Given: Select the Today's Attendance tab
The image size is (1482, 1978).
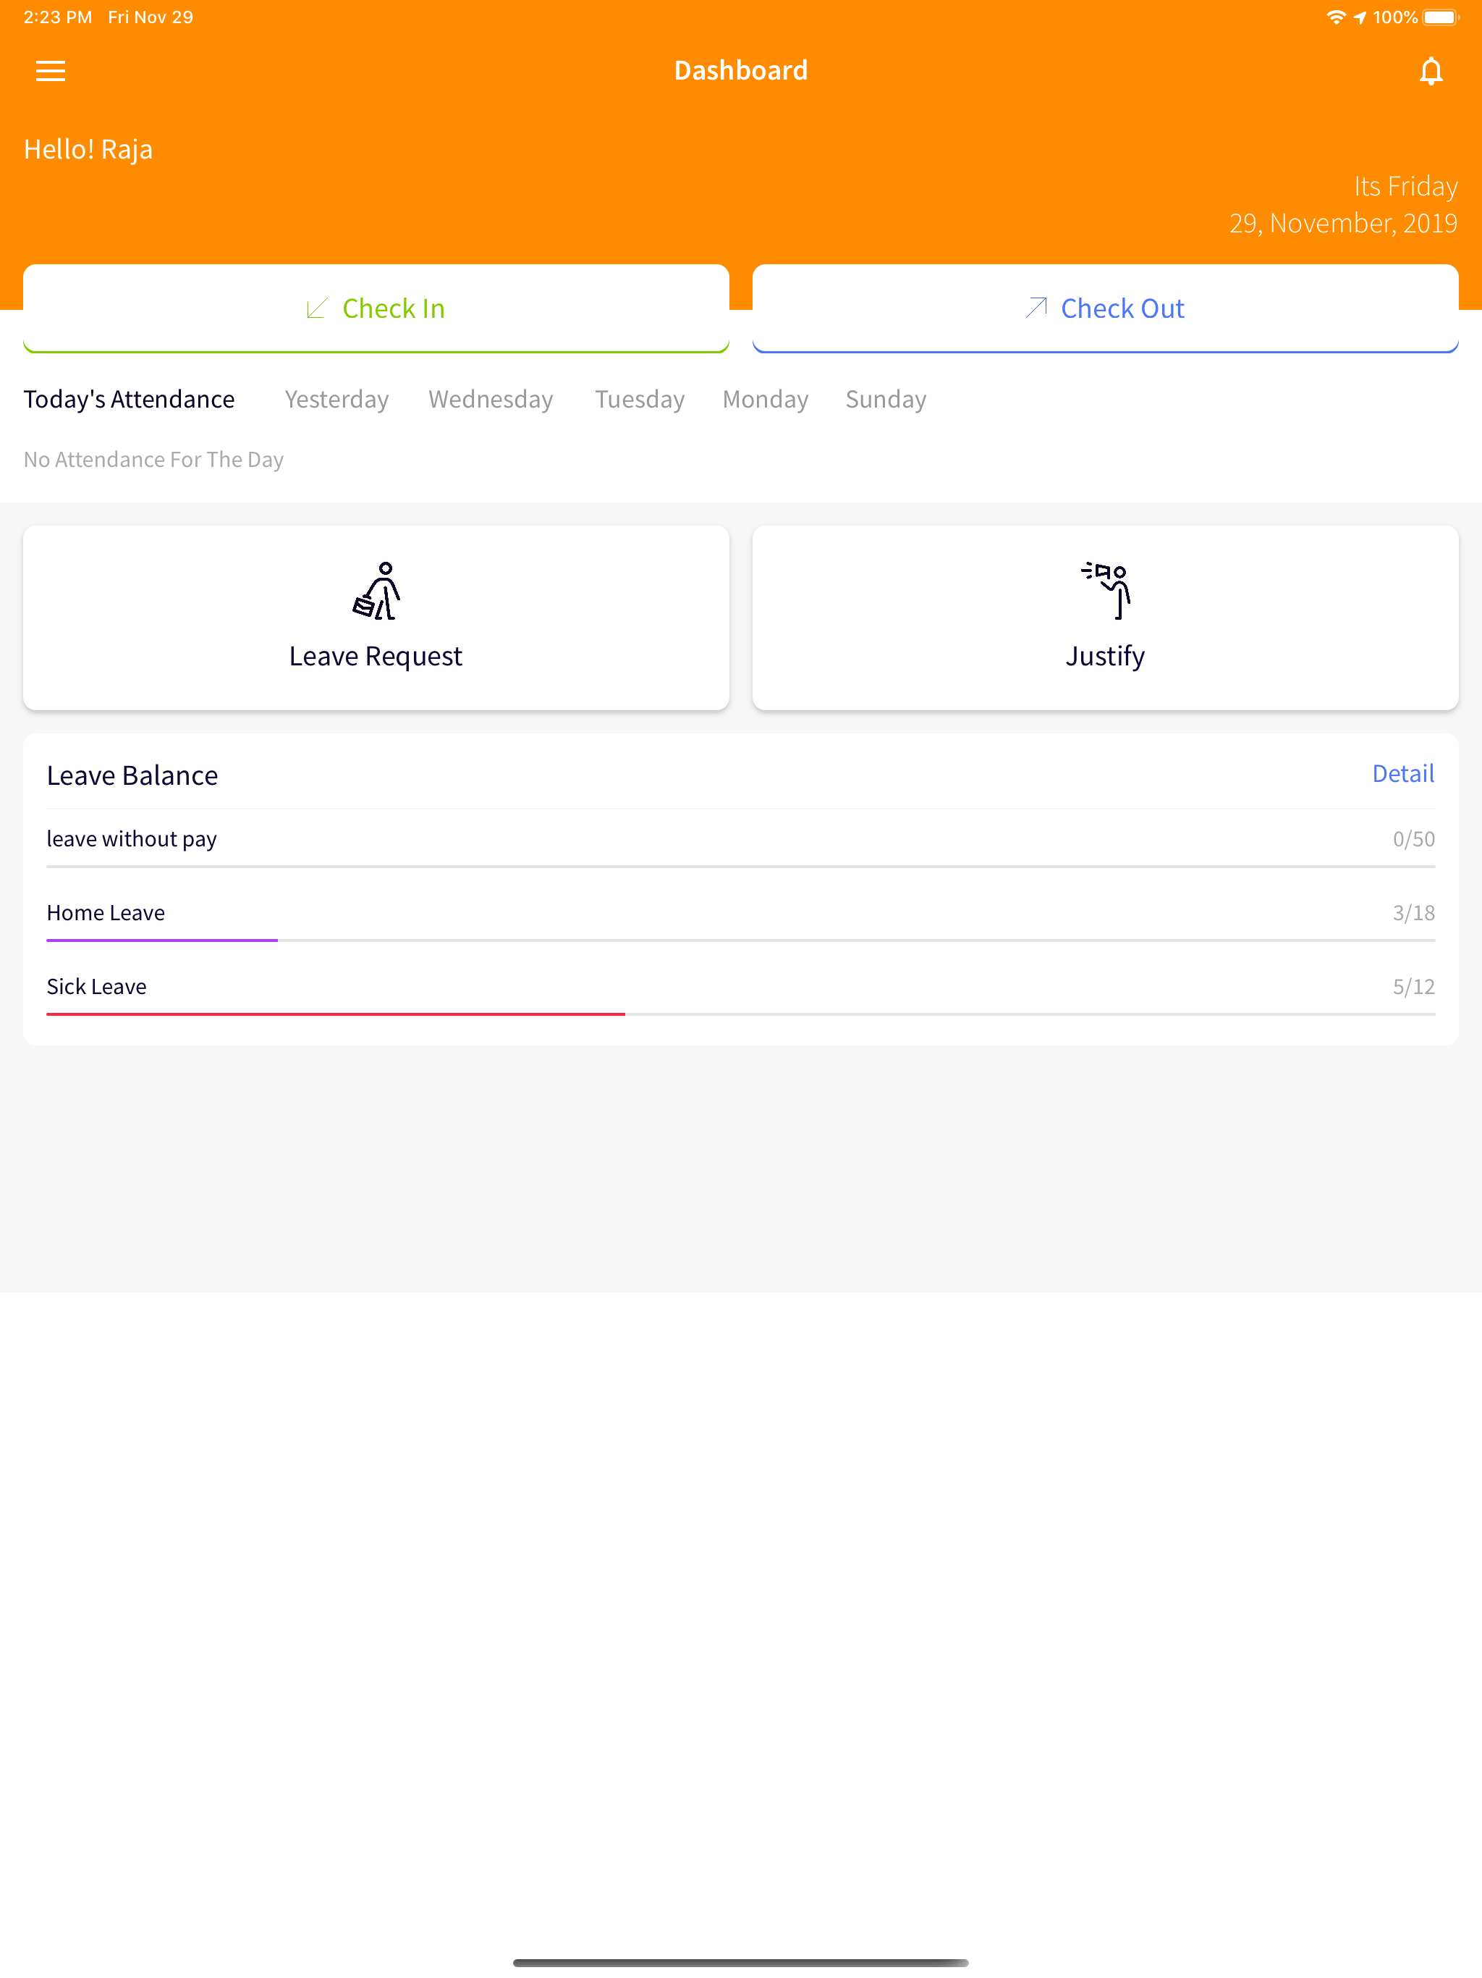Looking at the screenshot, I should click(x=129, y=399).
